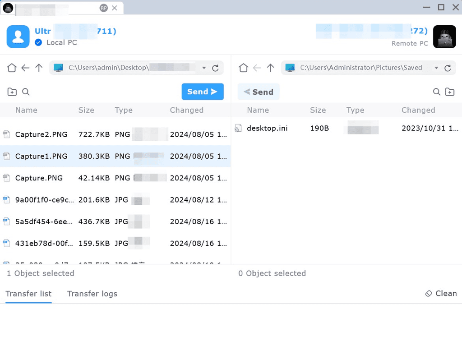Viewport: 462px width, 341px height.
Task: Click the Home icon in the local panel
Action: [x=12, y=67]
